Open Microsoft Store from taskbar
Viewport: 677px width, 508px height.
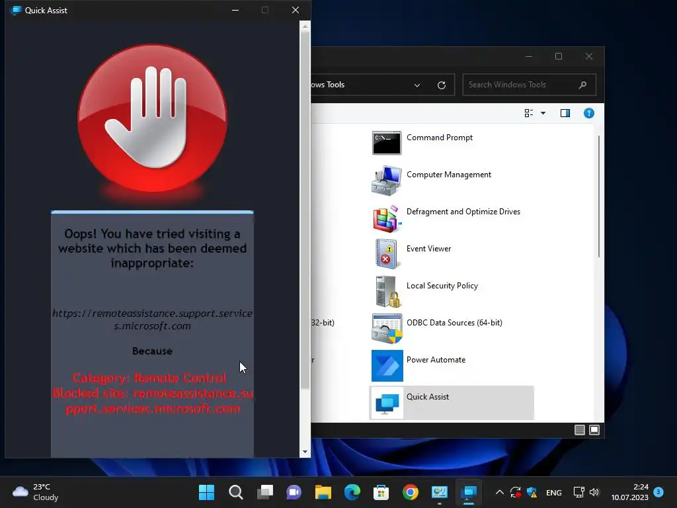coord(381,492)
